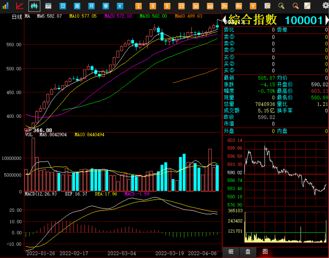The height and width of the screenshot is (258, 329).
Task: Select the 30-minute interval button
Action: click(196, 6)
